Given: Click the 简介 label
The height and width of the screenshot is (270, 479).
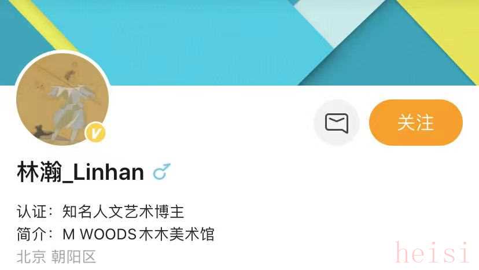Looking at the screenshot, I should tap(32, 234).
